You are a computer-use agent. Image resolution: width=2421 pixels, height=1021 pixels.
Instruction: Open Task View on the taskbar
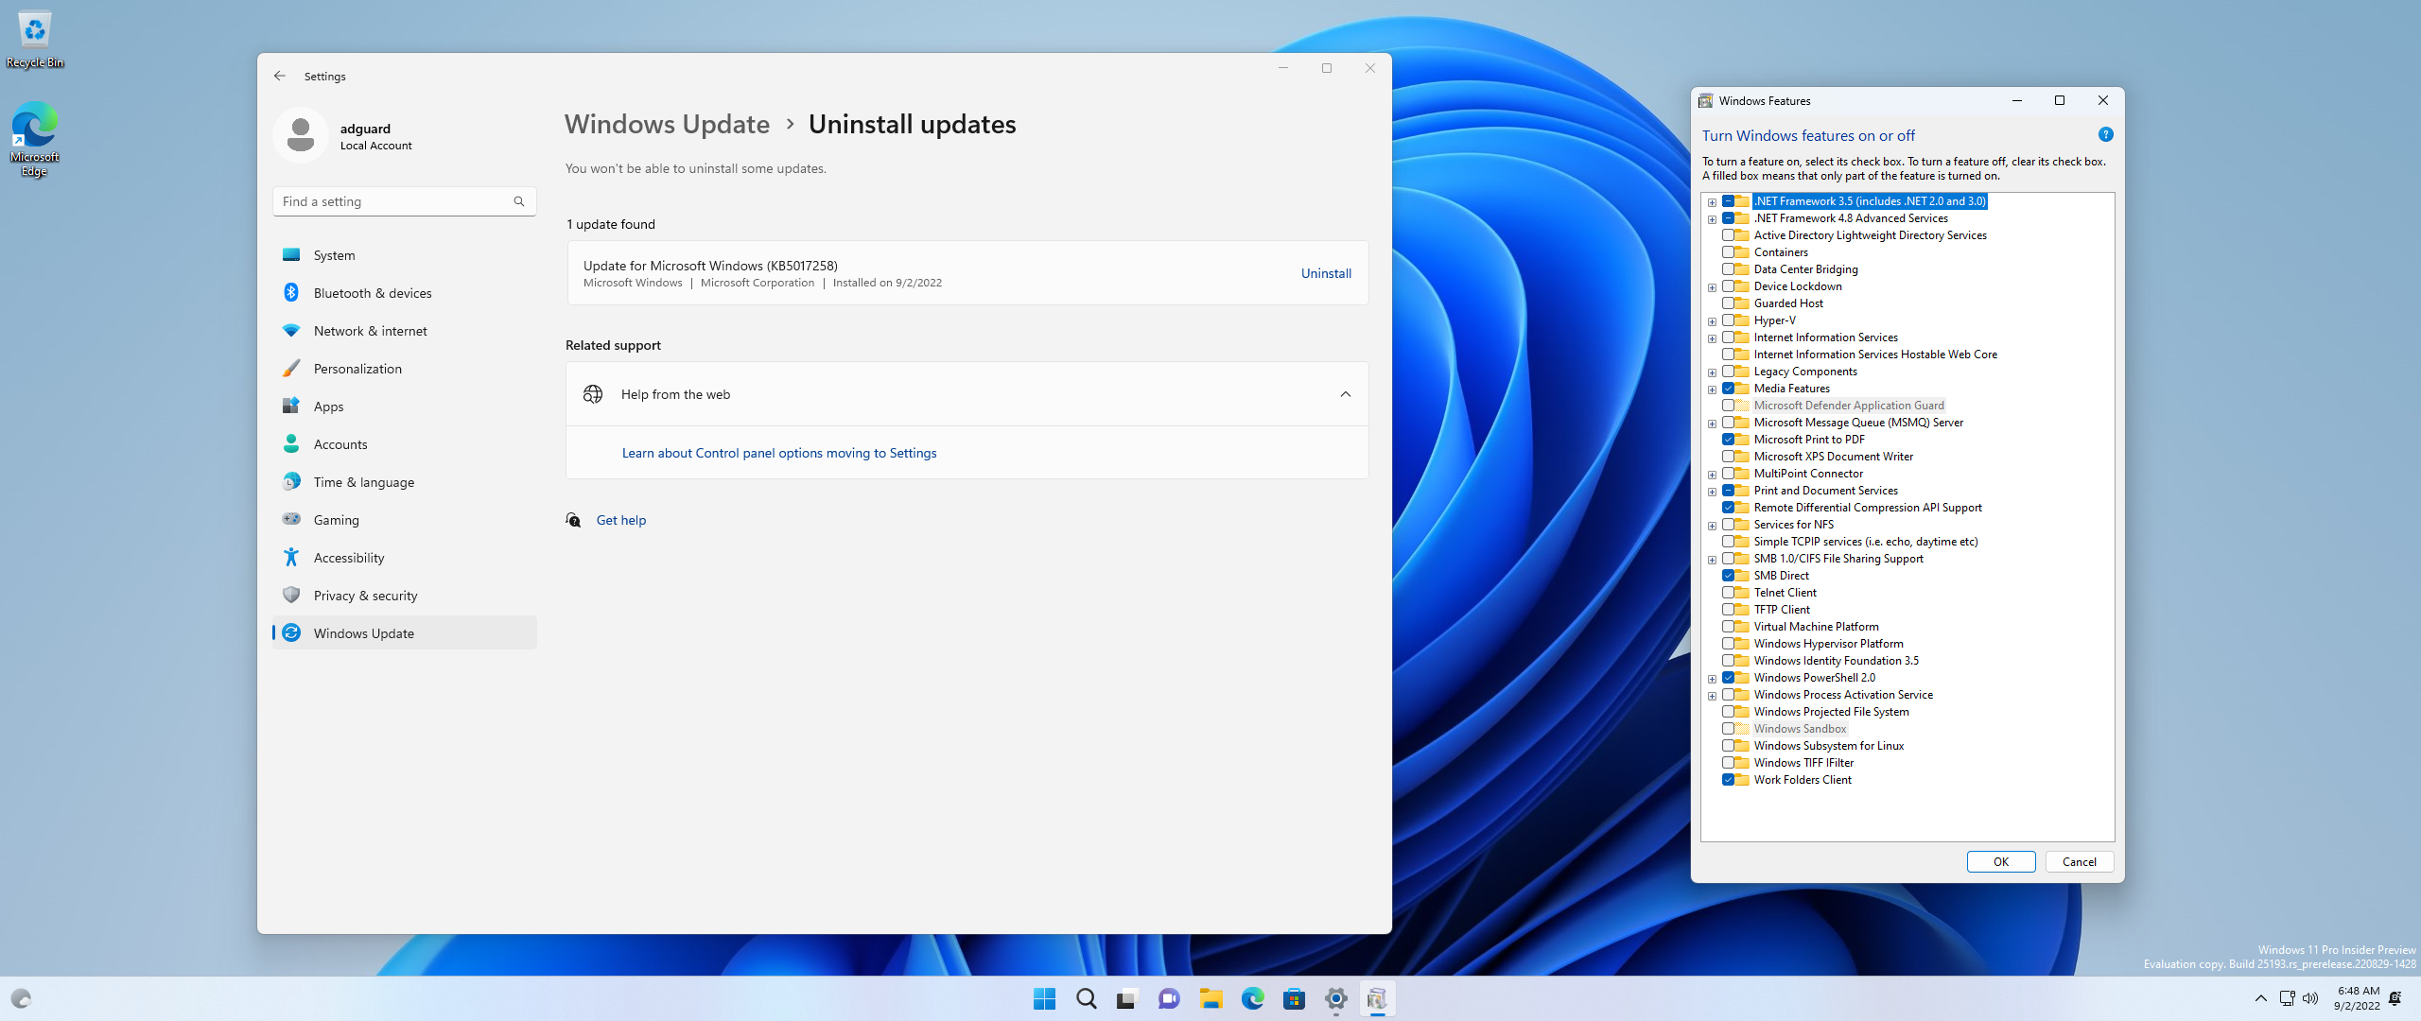click(1127, 998)
